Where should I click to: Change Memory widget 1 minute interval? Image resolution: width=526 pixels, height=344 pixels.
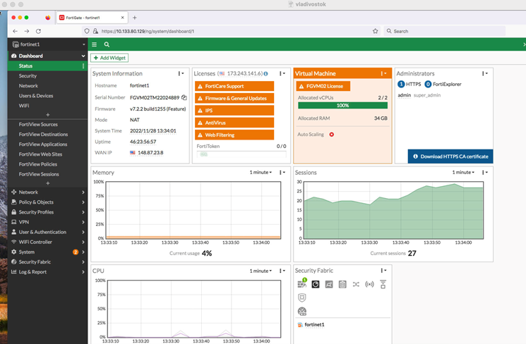click(261, 172)
